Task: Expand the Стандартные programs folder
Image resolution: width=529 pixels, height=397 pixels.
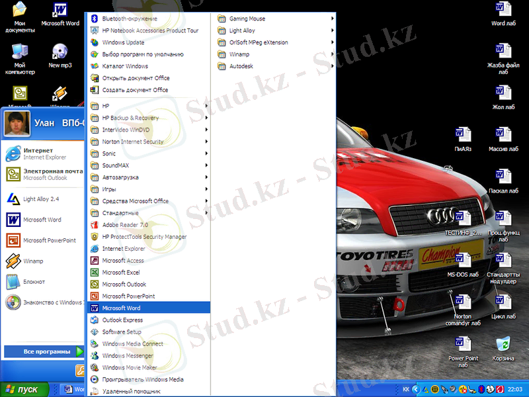Action: [x=120, y=213]
